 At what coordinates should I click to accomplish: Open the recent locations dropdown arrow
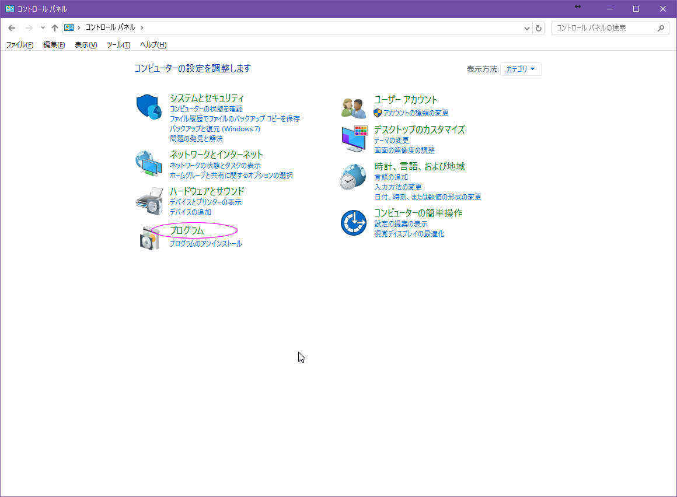(x=43, y=28)
